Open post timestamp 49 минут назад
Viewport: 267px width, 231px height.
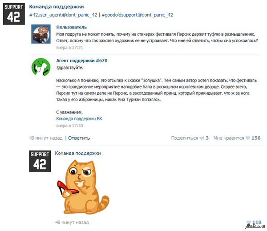coord(46,138)
